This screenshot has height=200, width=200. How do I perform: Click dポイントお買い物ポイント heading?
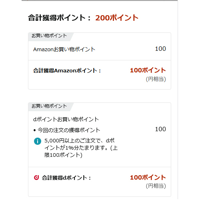[x=66, y=119]
